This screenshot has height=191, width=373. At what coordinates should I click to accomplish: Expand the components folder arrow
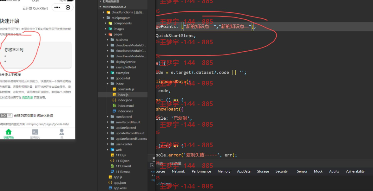pyautogui.click(x=106, y=23)
